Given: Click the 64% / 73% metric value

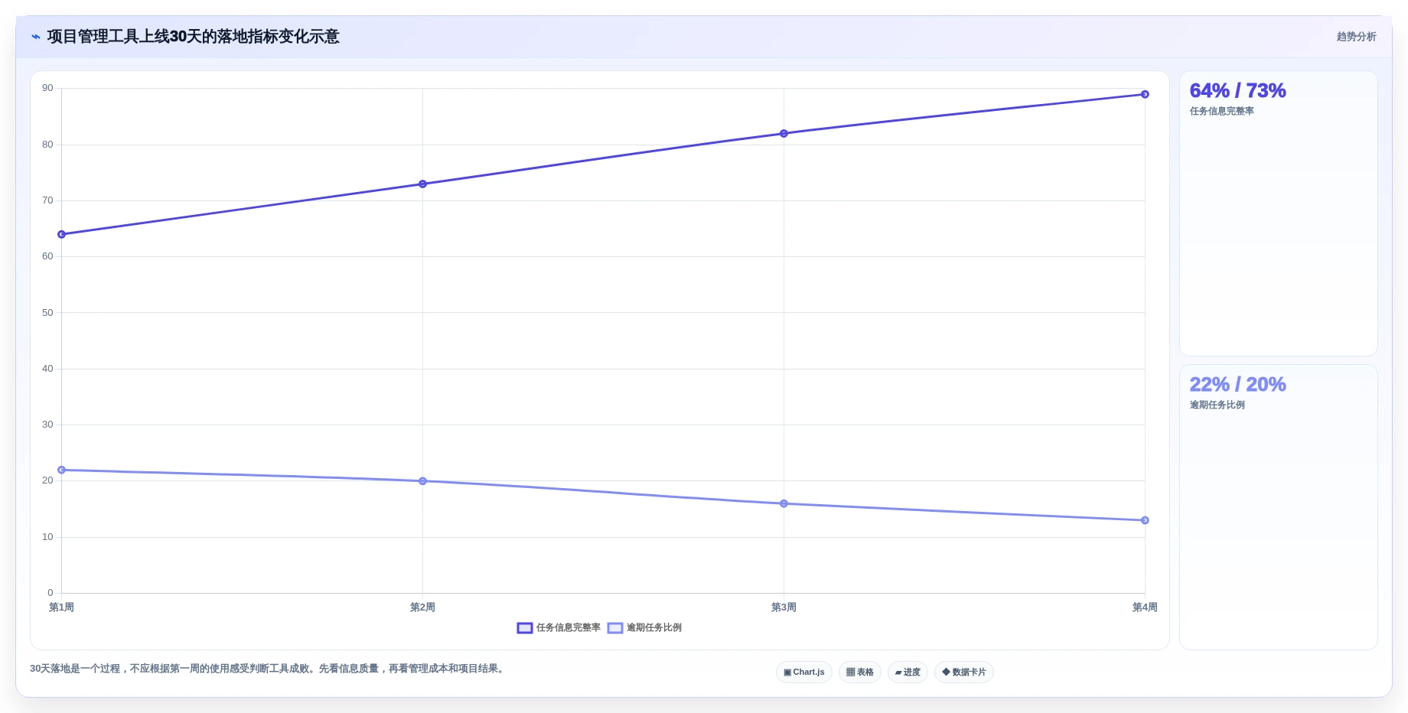Looking at the screenshot, I should pos(1237,91).
